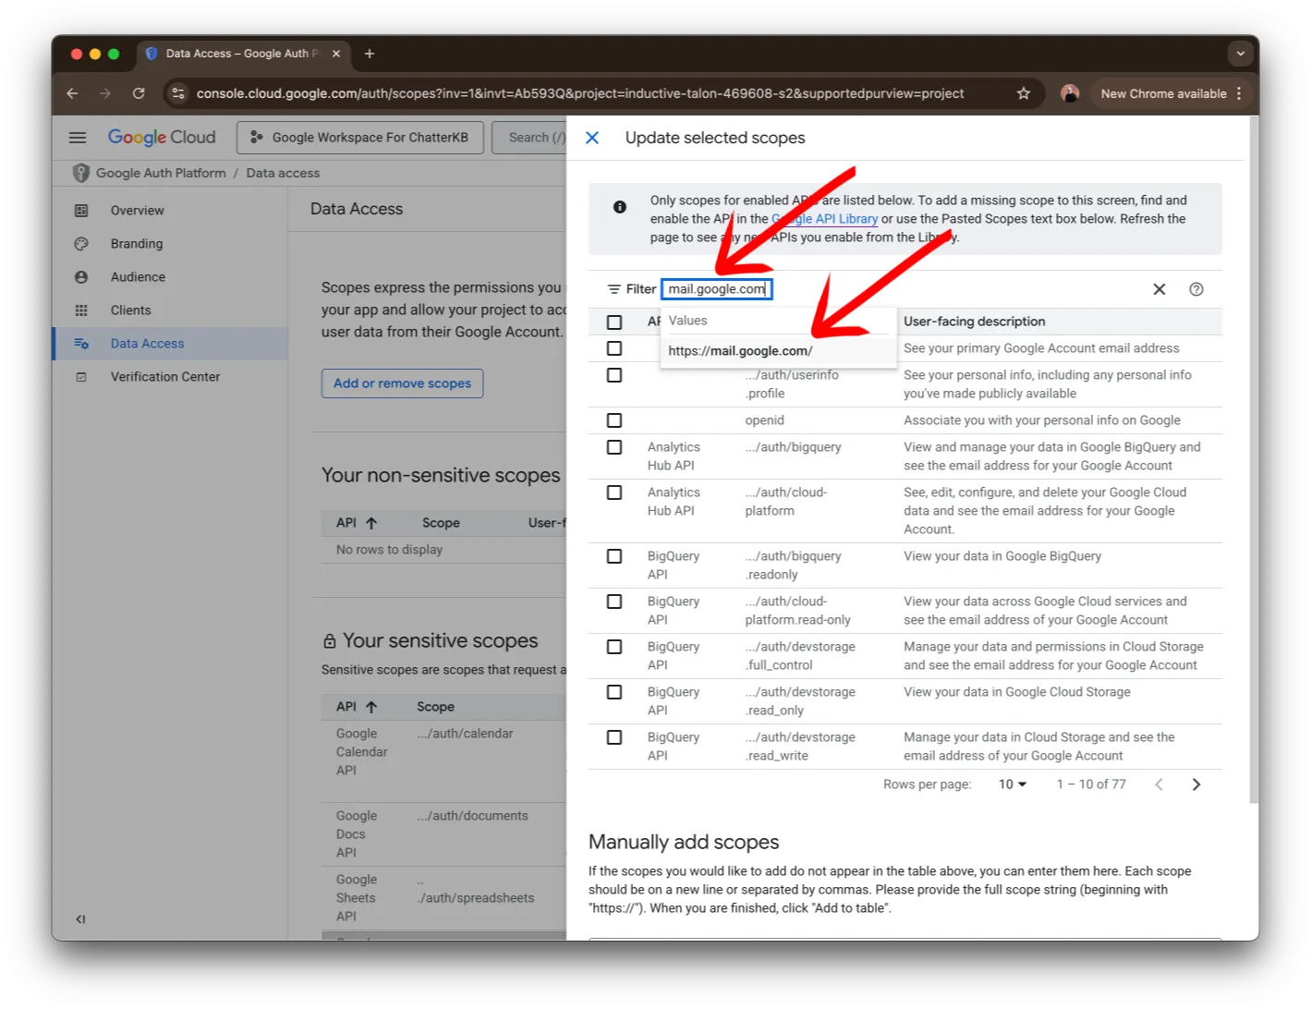Screen dimensions: 1311x1009
Task: Open Chrome three-dot menu
Action: click(x=1239, y=93)
